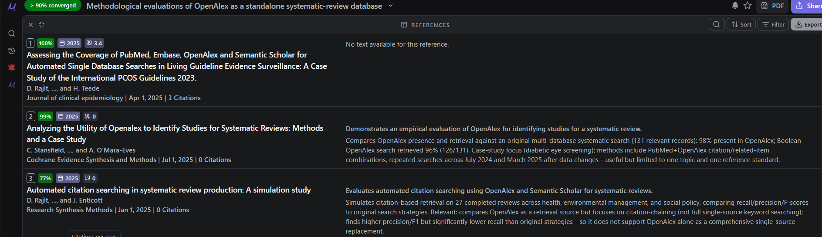
Task: Select the Citations per year tab
Action: click(x=94, y=235)
